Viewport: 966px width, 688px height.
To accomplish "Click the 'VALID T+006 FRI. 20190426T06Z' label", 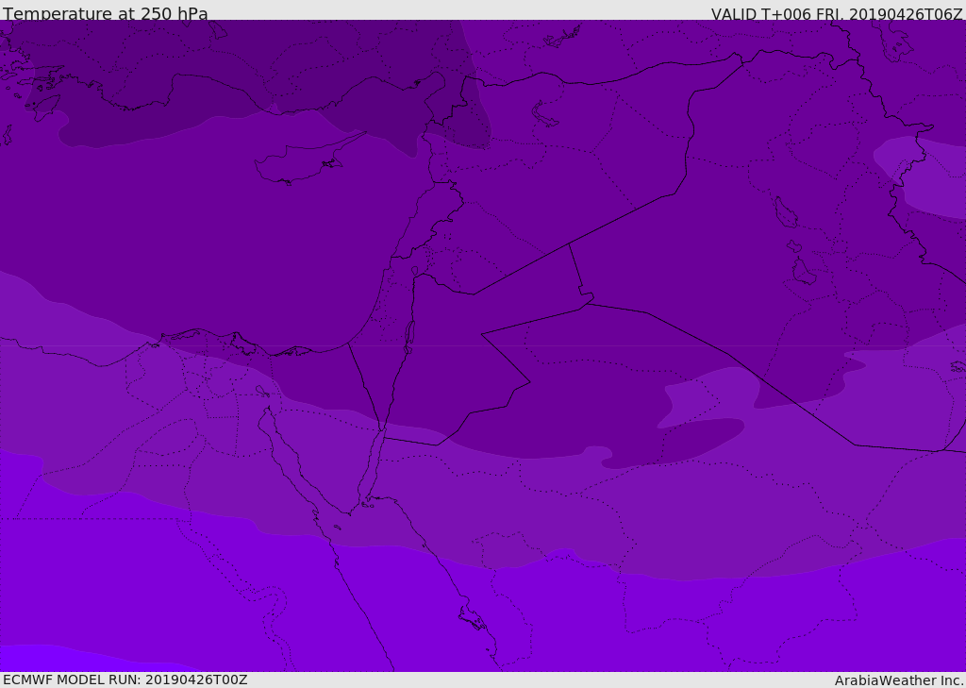I will coord(837,14).
